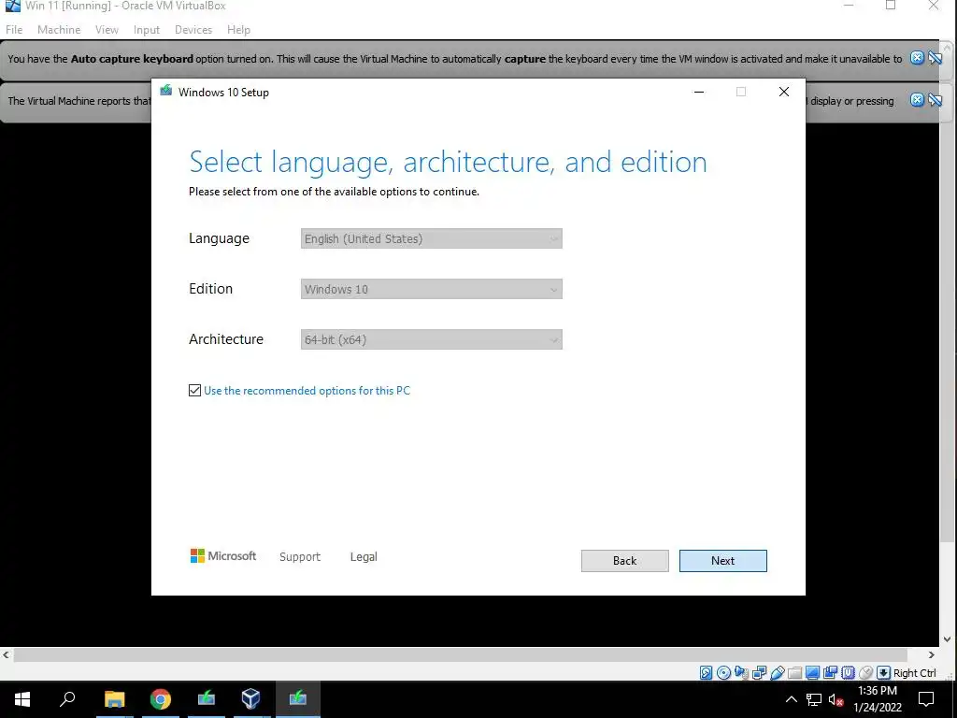This screenshot has height=718, width=957.
Task: Open the Windows Start menu
Action: pos(22,699)
